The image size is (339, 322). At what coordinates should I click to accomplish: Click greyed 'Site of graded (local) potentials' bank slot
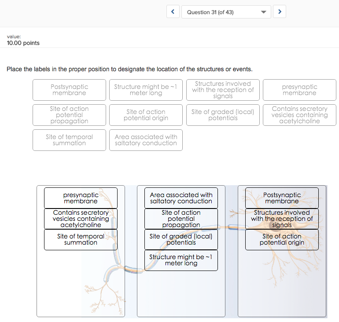[223, 115]
